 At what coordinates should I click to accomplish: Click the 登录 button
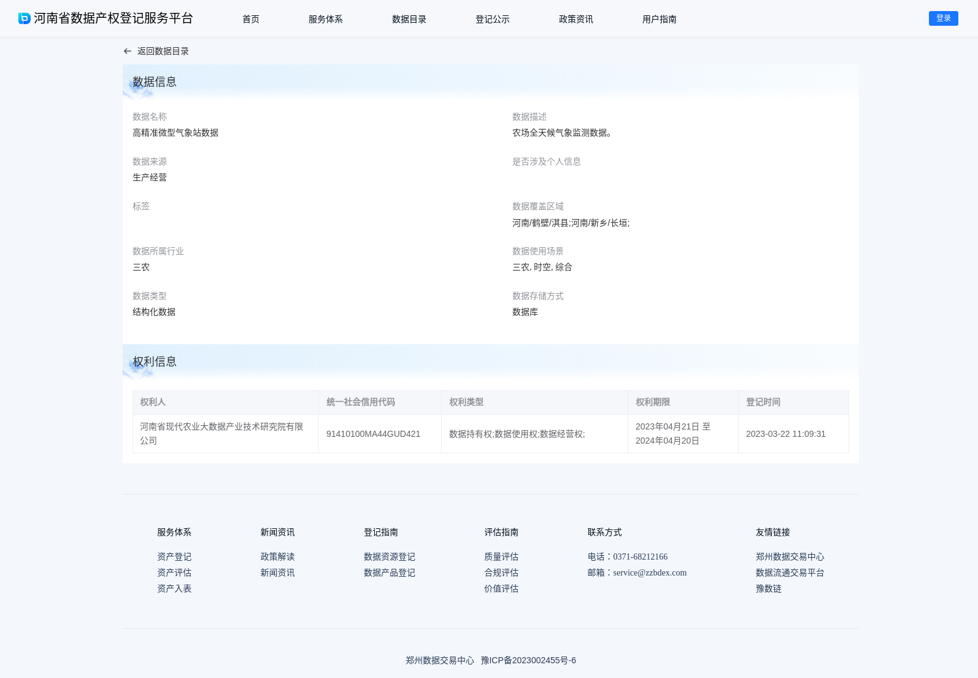(x=944, y=18)
